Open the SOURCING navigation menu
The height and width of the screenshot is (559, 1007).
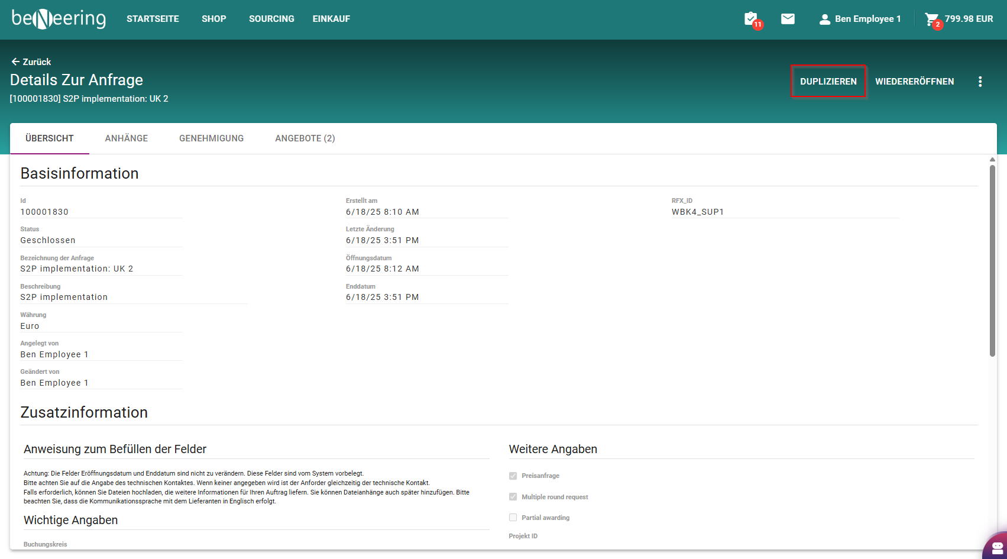tap(271, 19)
